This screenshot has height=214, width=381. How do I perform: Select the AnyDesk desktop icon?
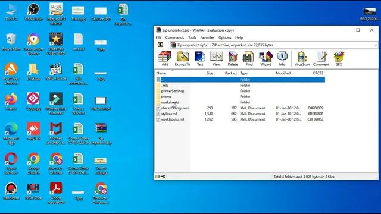pyautogui.click(x=33, y=131)
